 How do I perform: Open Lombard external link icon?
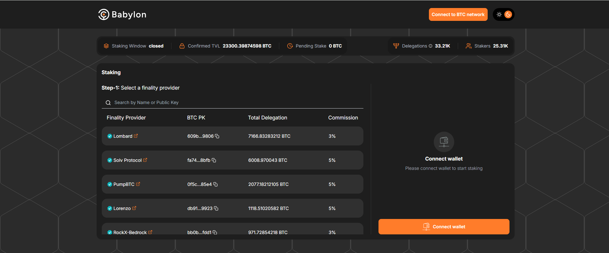click(136, 136)
